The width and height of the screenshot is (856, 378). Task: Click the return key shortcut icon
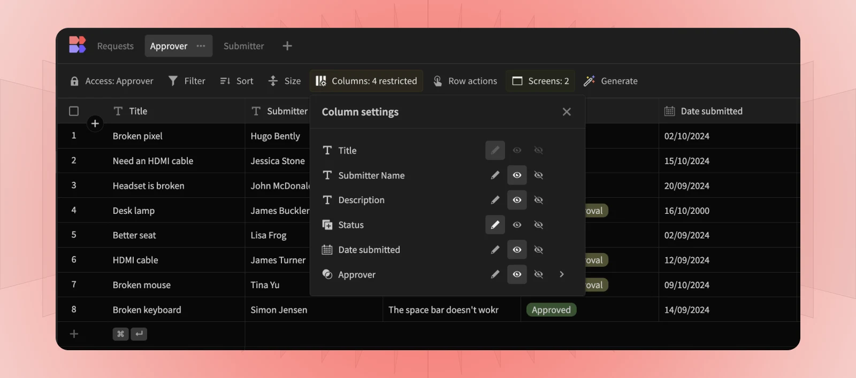click(139, 334)
